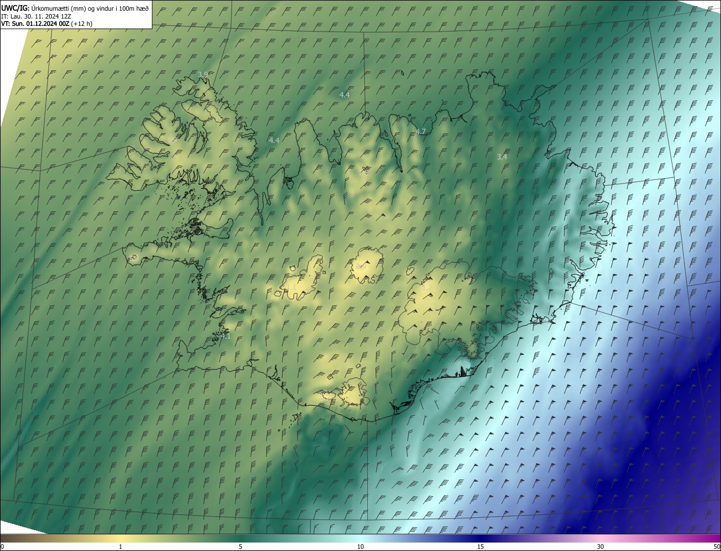
Task: Click the "0" tick on the color scale
Action: tap(2, 546)
